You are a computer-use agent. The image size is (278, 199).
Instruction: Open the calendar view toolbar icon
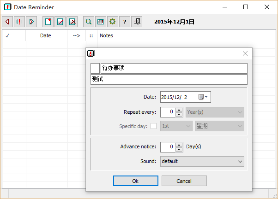pyautogui.click(x=101, y=22)
